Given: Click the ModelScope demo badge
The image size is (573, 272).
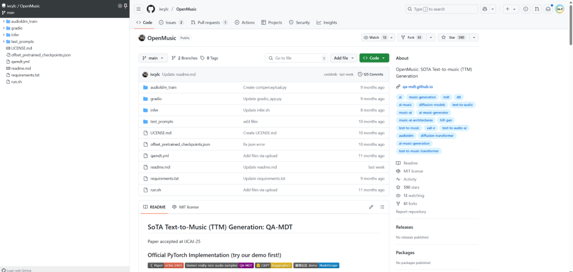Looking at the screenshot, I should click(316, 266).
